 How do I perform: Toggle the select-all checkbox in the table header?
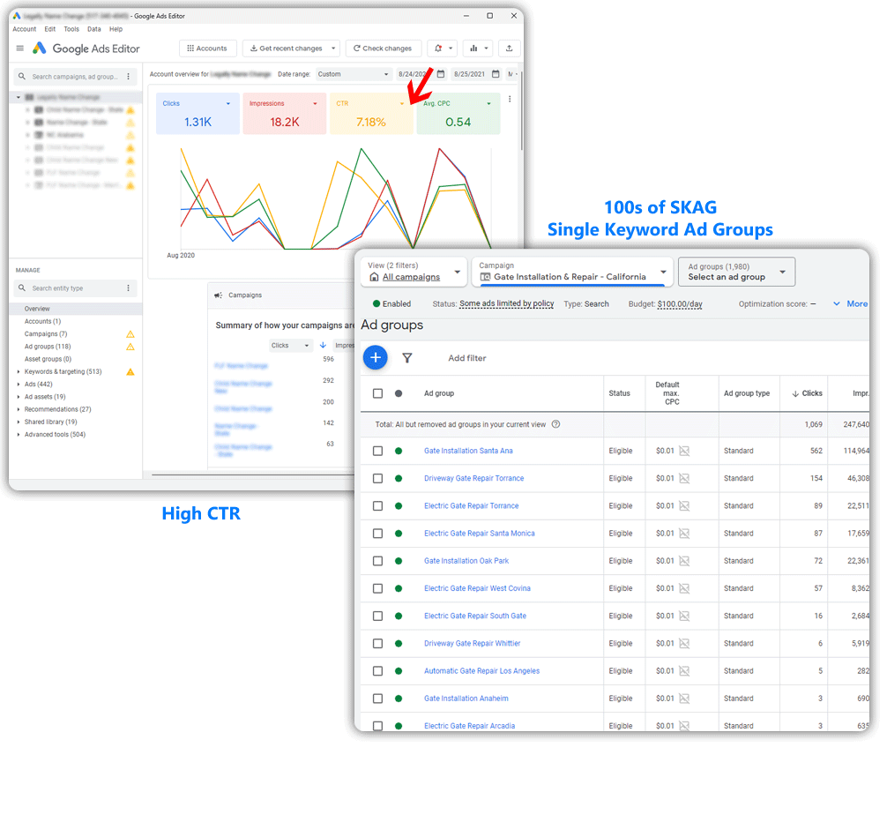coord(377,393)
